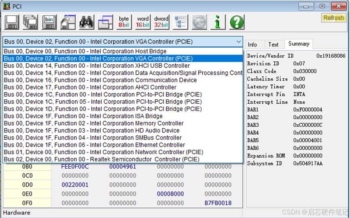Viewport: 350px width, 218px height.
Task: Maximize the PCI window
Action: coord(322,6)
